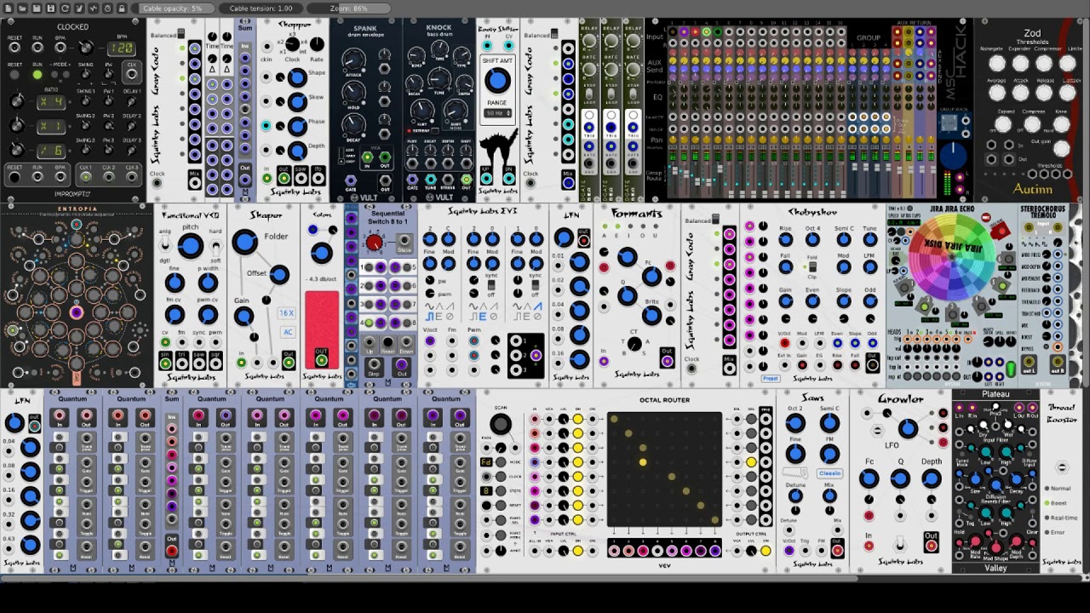Image resolution: width=1090 pixels, height=613 pixels.
Task: Click the Formants Out jack
Action: 667,362
